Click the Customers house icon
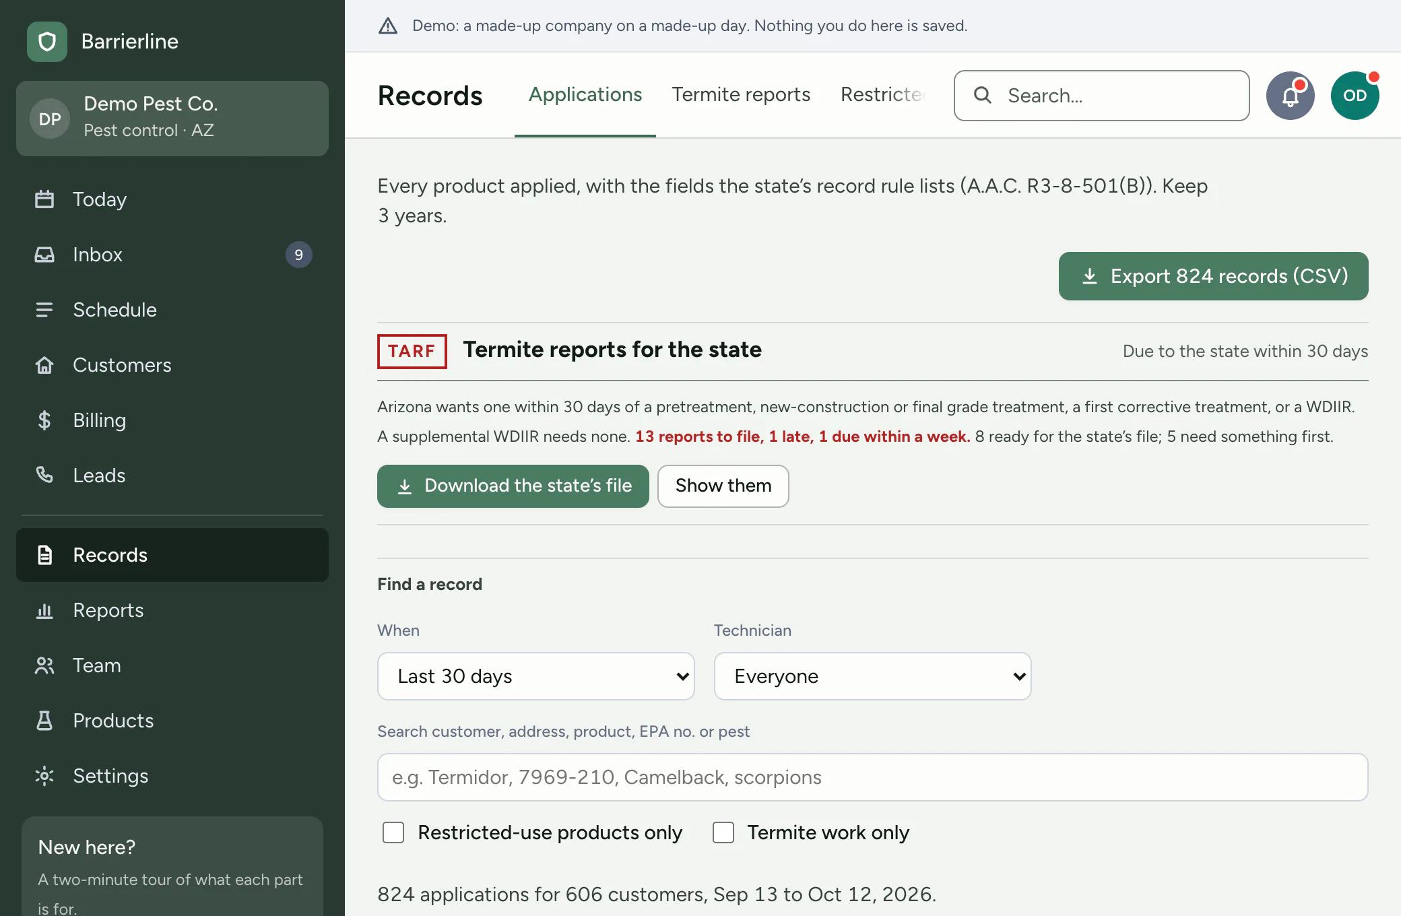Image resolution: width=1401 pixels, height=916 pixels. point(44,365)
